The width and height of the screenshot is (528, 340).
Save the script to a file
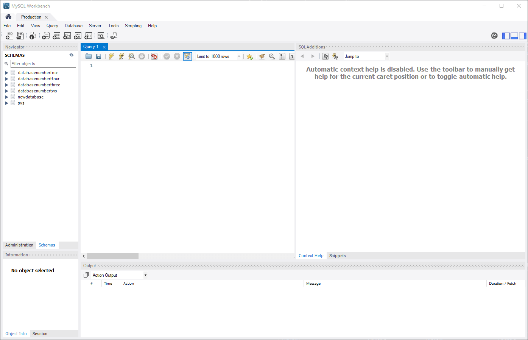pyautogui.click(x=98, y=56)
